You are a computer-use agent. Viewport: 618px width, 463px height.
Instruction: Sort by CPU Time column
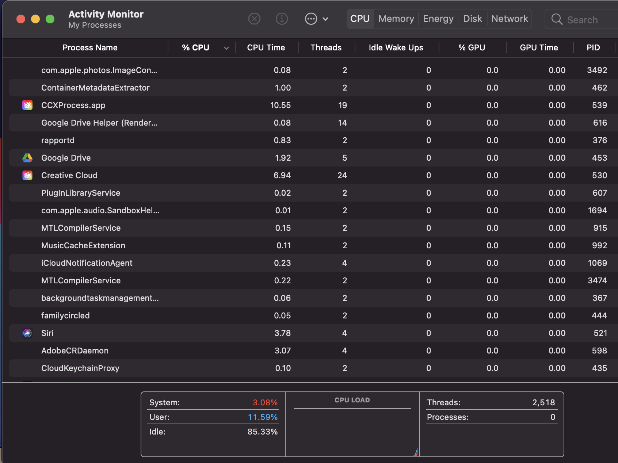(266, 47)
